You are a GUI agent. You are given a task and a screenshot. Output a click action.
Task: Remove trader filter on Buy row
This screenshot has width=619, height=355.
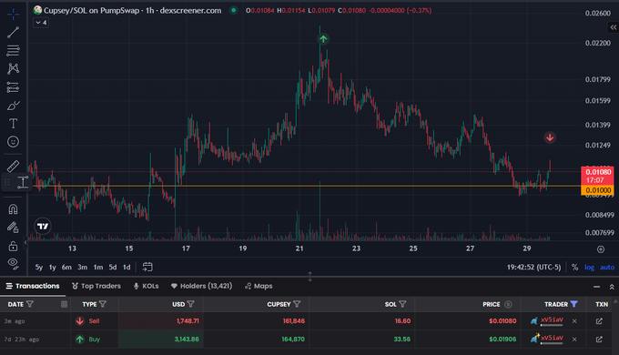point(574,340)
